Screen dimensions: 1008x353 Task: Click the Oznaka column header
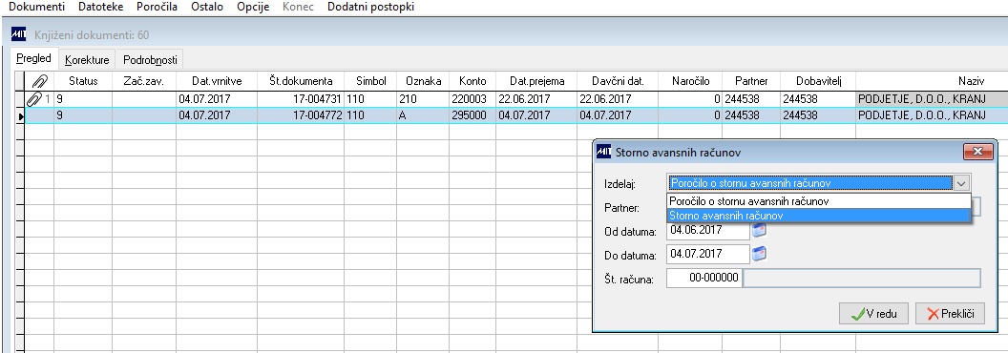point(423,81)
